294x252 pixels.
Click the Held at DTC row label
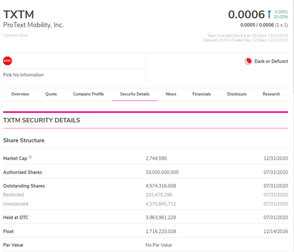16,217
